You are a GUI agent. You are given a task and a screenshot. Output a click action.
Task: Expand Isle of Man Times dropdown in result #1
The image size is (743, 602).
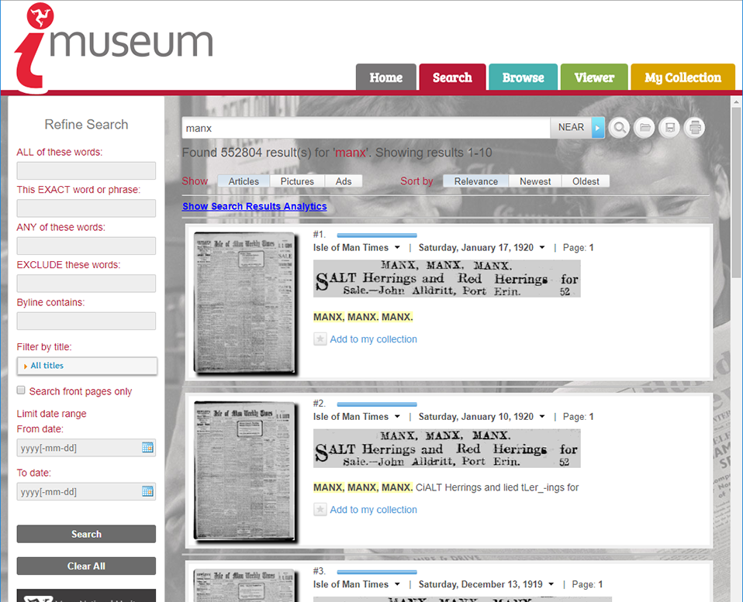click(x=397, y=248)
